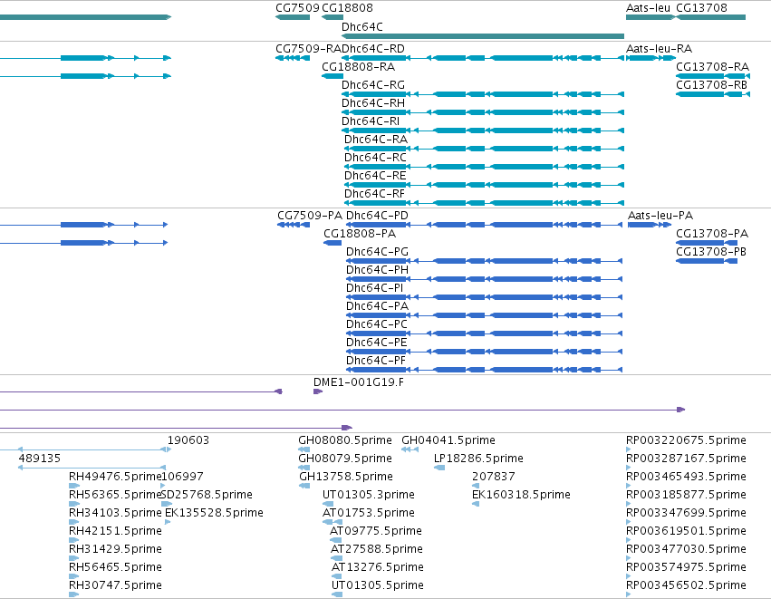771x599 pixels.
Task: Select the GH04041.5prime EST label
Action: (448, 440)
